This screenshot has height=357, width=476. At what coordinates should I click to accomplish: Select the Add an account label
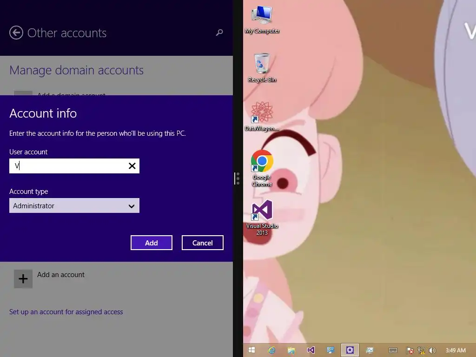pos(61,274)
